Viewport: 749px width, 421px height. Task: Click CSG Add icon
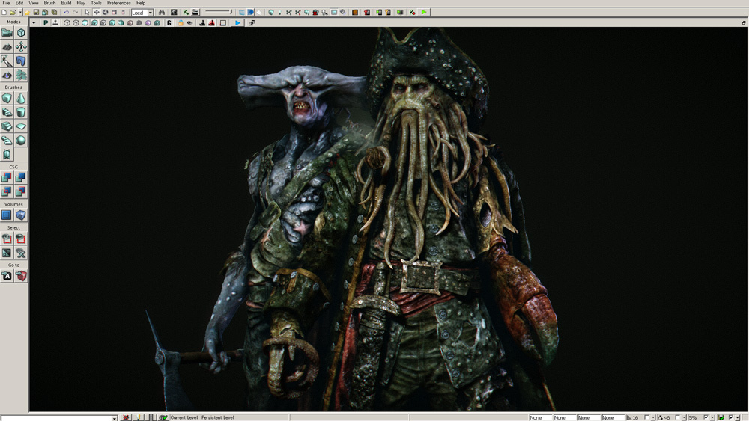[7, 177]
